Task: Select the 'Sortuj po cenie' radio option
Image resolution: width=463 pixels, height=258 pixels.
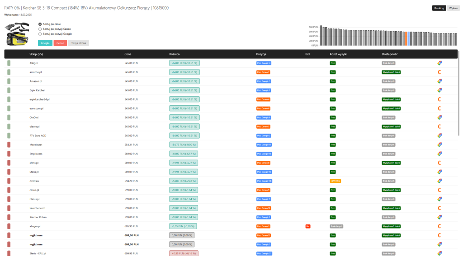Action: click(x=40, y=24)
